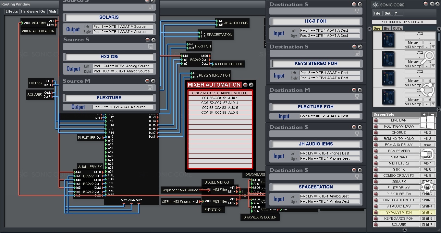
Task: Load the COMBO ORGAN FX screenset
Action: 399,175
